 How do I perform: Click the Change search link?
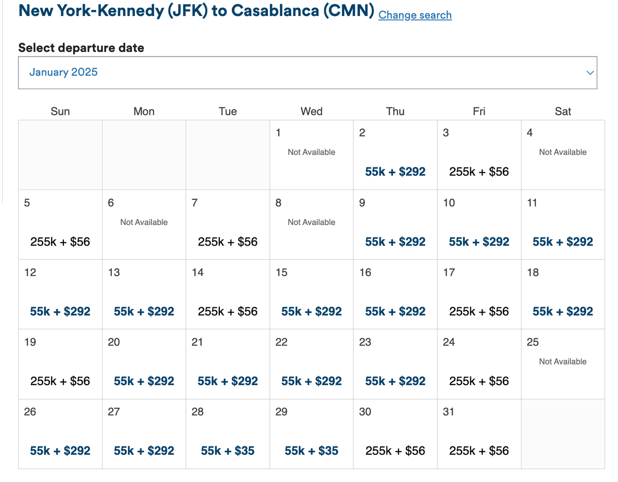(x=415, y=15)
